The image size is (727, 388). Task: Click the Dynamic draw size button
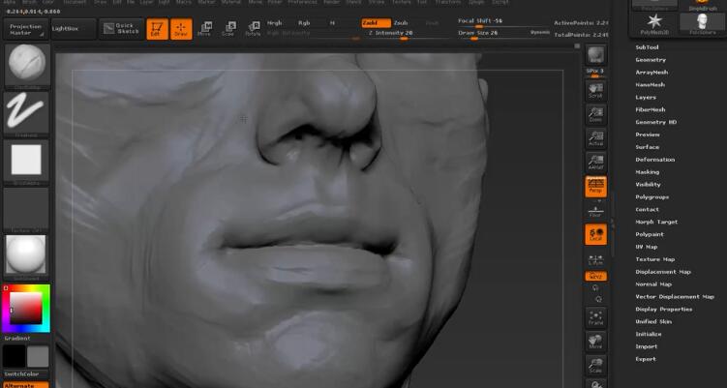point(540,33)
